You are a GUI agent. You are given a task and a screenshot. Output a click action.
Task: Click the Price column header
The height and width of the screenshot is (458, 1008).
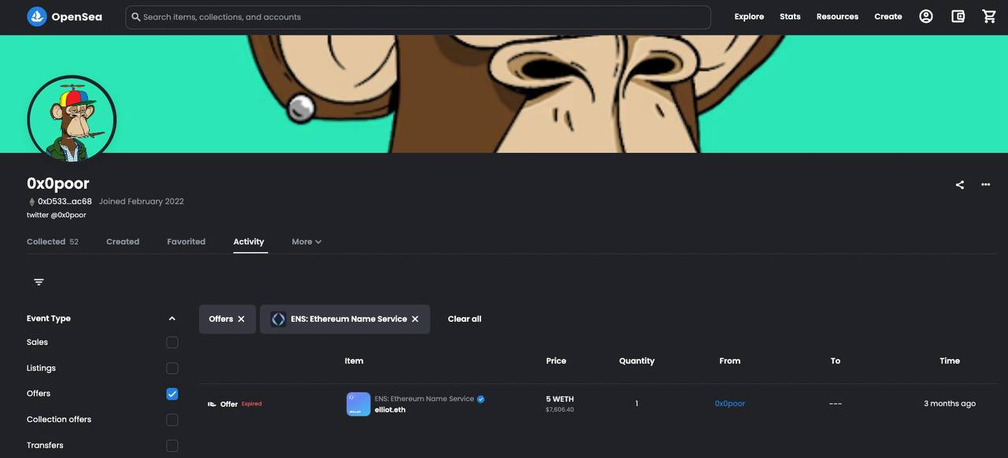[x=556, y=360]
